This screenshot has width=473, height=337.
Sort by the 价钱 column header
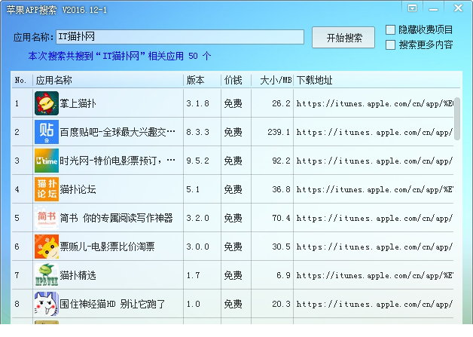click(x=236, y=81)
